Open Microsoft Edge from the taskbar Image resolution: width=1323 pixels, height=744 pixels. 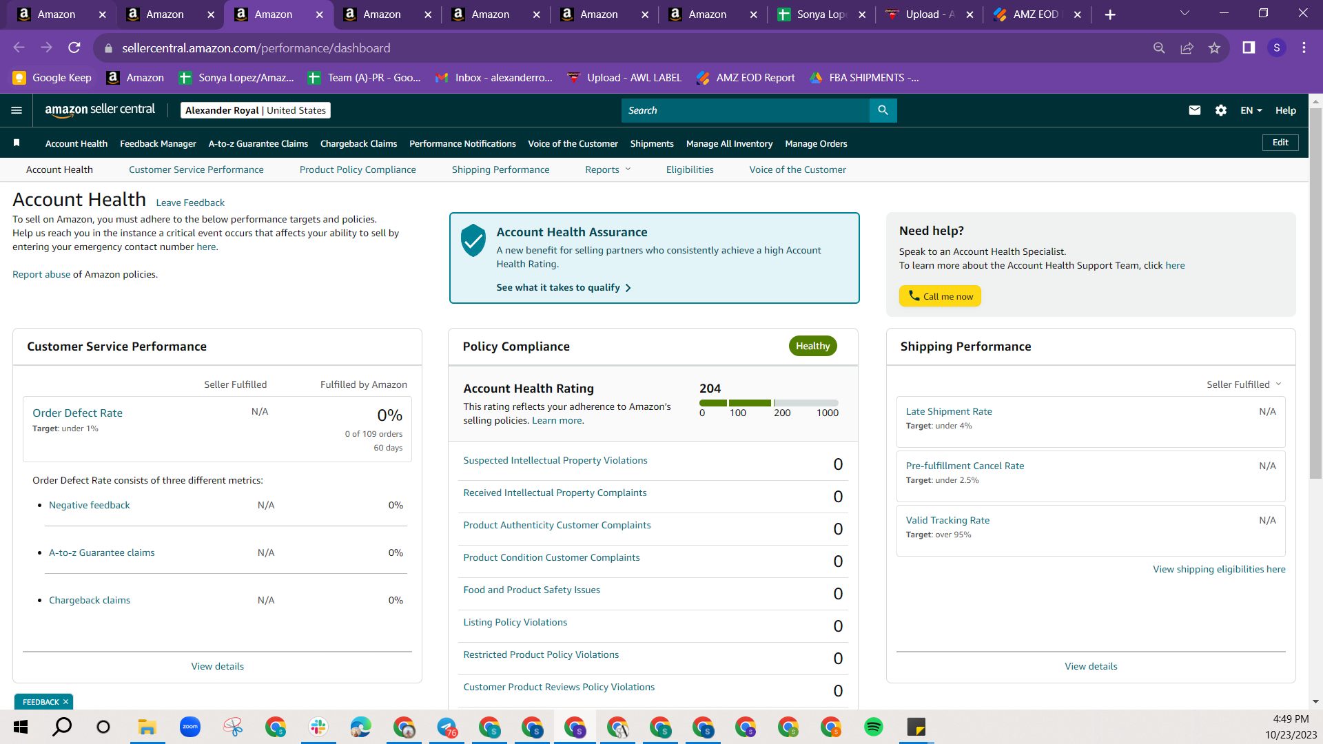click(x=361, y=727)
